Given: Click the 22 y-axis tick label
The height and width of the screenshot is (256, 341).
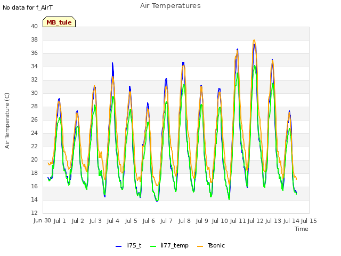Looking at the screenshot, I should coord(34,146).
